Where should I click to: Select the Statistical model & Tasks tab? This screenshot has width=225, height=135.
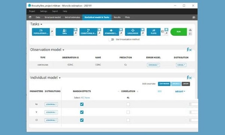(97, 17)
